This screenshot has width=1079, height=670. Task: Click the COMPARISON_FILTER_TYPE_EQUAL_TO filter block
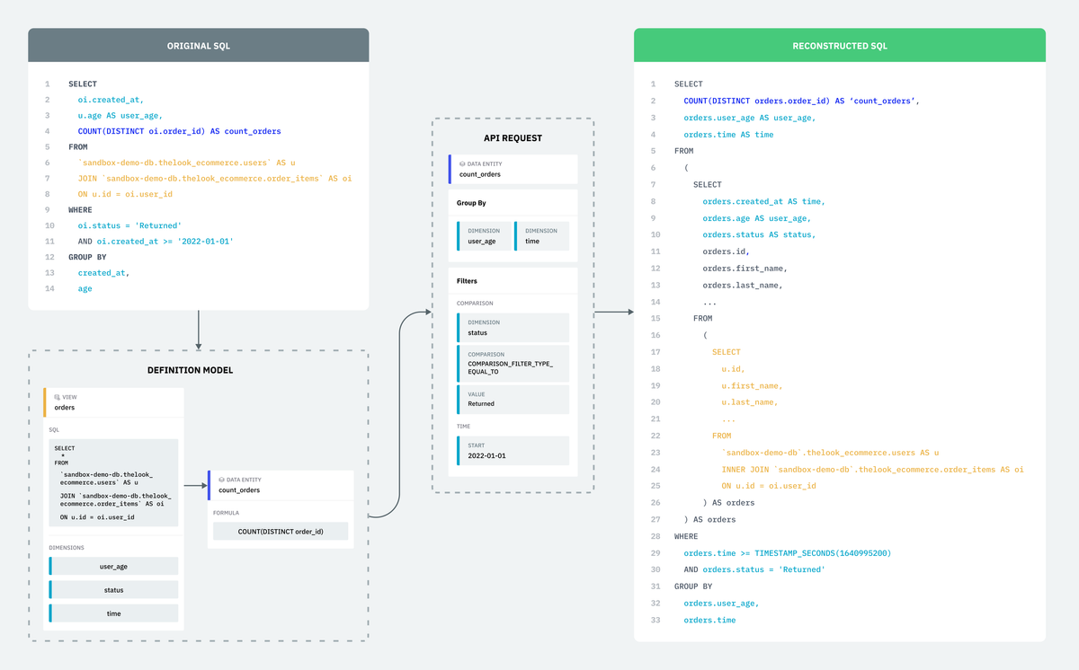coord(513,364)
